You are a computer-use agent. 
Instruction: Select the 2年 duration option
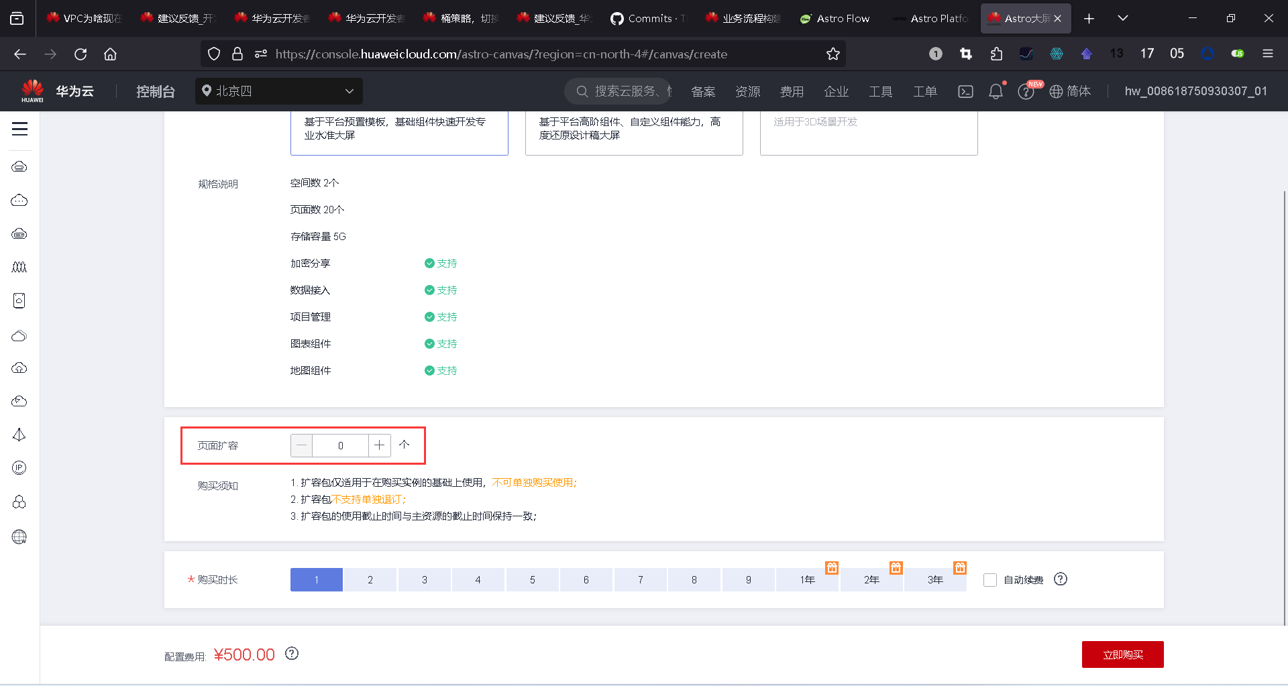pyautogui.click(x=871, y=579)
